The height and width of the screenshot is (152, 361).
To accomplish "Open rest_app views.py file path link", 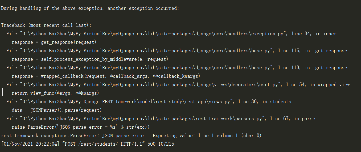I will [x=126, y=102].
